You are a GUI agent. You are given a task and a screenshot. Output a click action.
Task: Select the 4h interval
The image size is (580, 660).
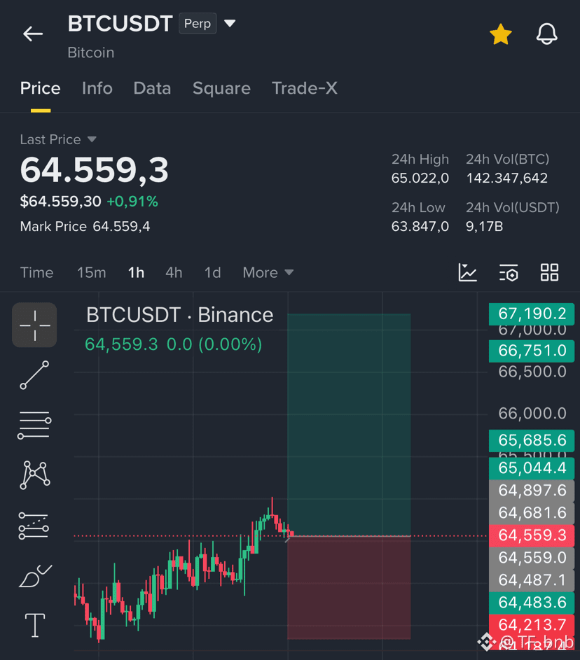coord(174,273)
